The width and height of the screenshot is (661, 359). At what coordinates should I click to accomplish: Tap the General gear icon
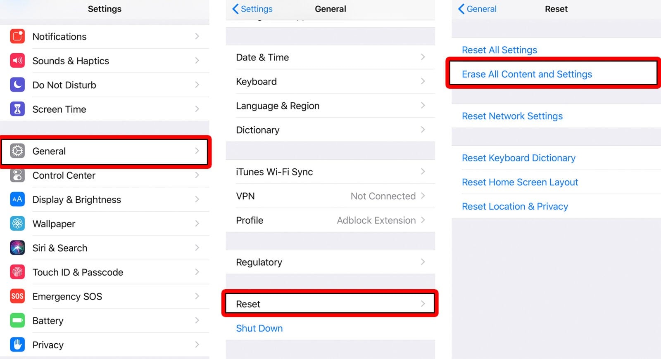[17, 151]
